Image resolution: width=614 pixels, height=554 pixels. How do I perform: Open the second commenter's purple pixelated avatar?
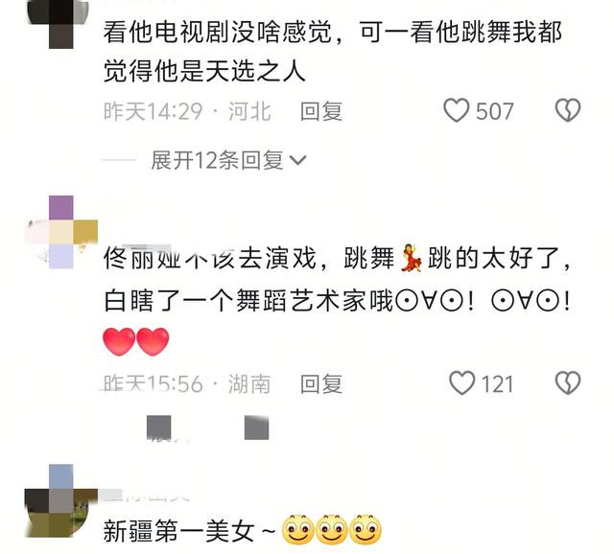click(61, 232)
